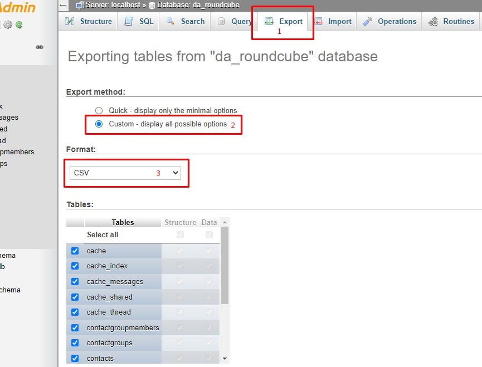Click the 'cache' table name

click(96, 251)
